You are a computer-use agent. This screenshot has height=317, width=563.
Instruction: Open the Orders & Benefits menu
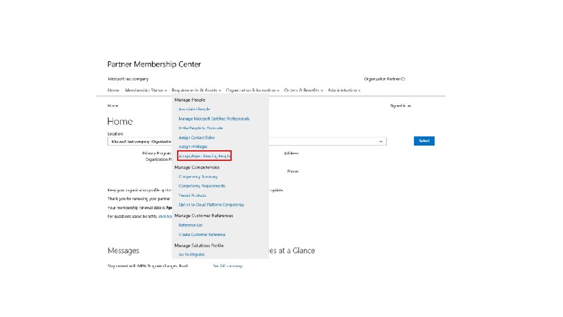coord(303,90)
